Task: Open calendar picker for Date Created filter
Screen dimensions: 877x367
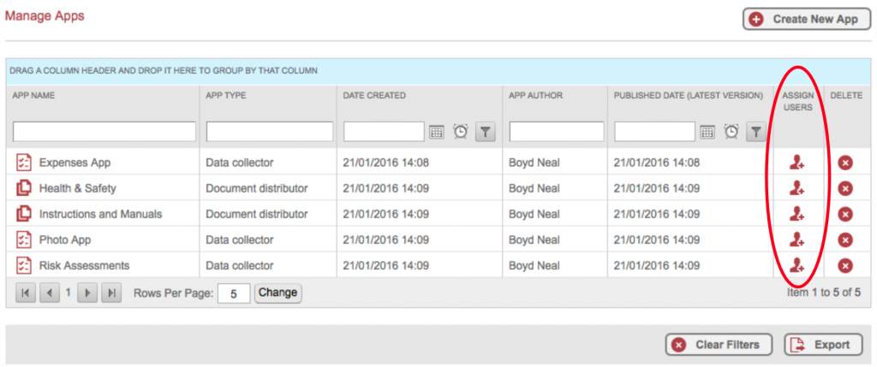Action: point(436,132)
